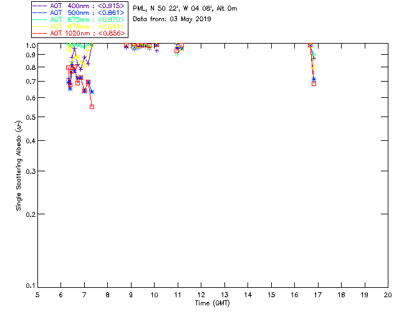Click the green diamond point near 11 GMT
399x319 pixels.
click(177, 54)
